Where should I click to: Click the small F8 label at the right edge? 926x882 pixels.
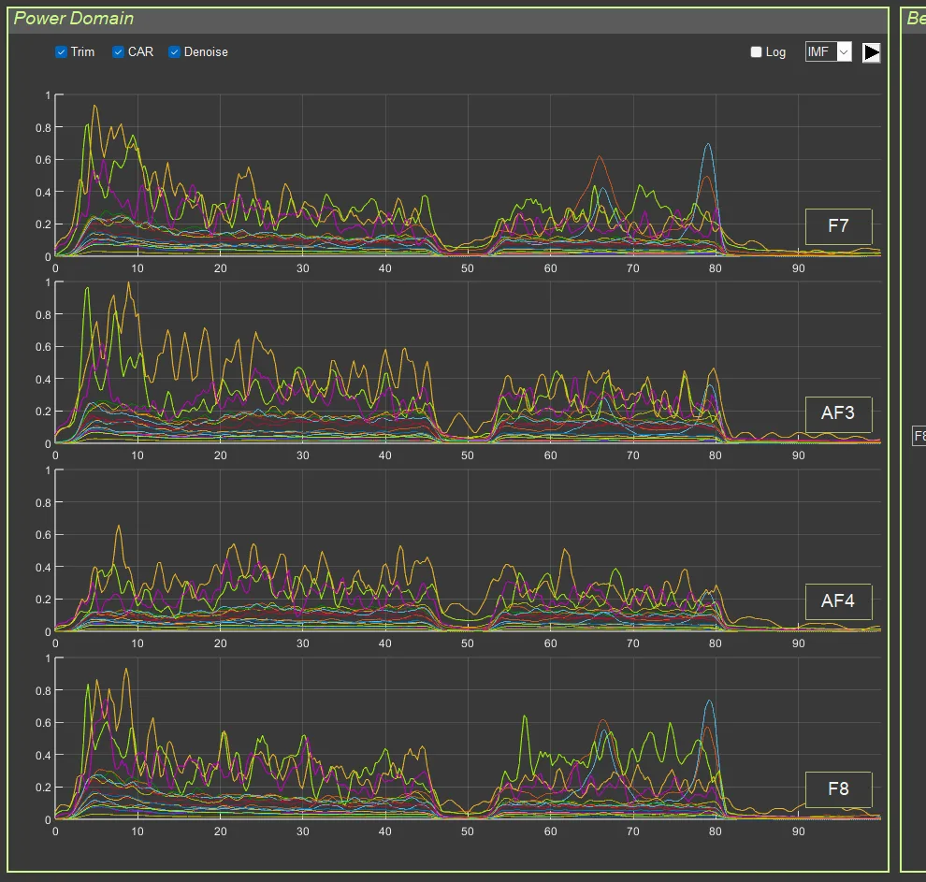[x=919, y=436]
